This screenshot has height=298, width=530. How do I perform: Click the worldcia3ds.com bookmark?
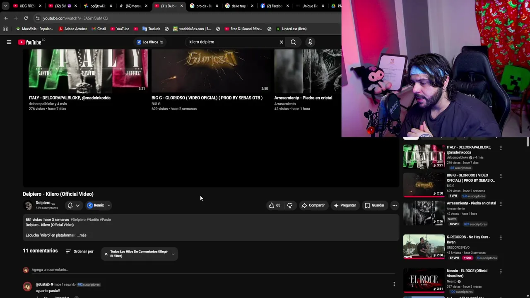coord(192,29)
